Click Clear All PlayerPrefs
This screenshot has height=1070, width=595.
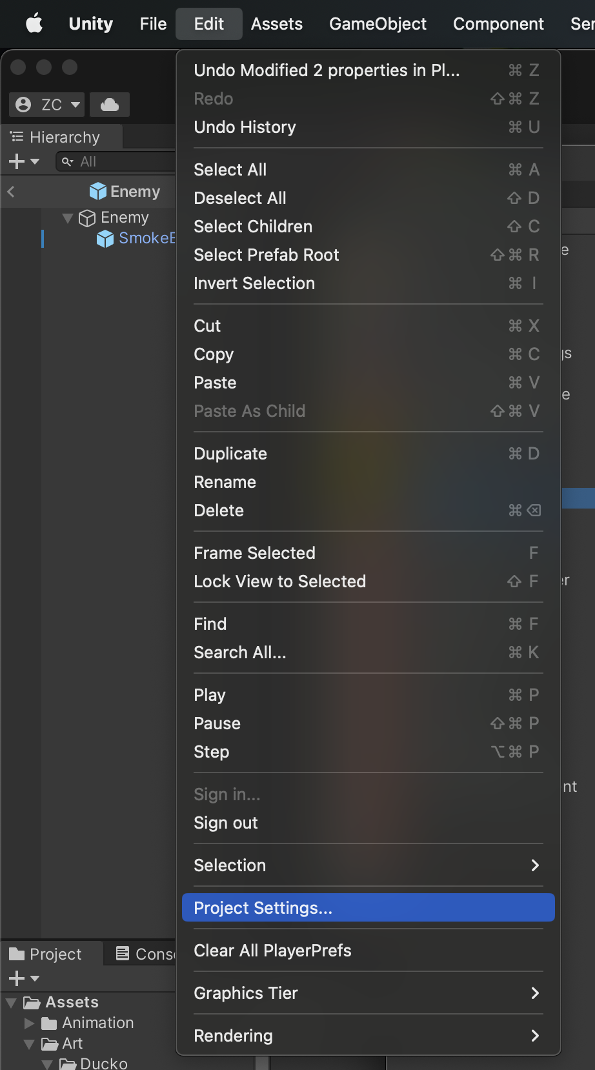click(273, 951)
